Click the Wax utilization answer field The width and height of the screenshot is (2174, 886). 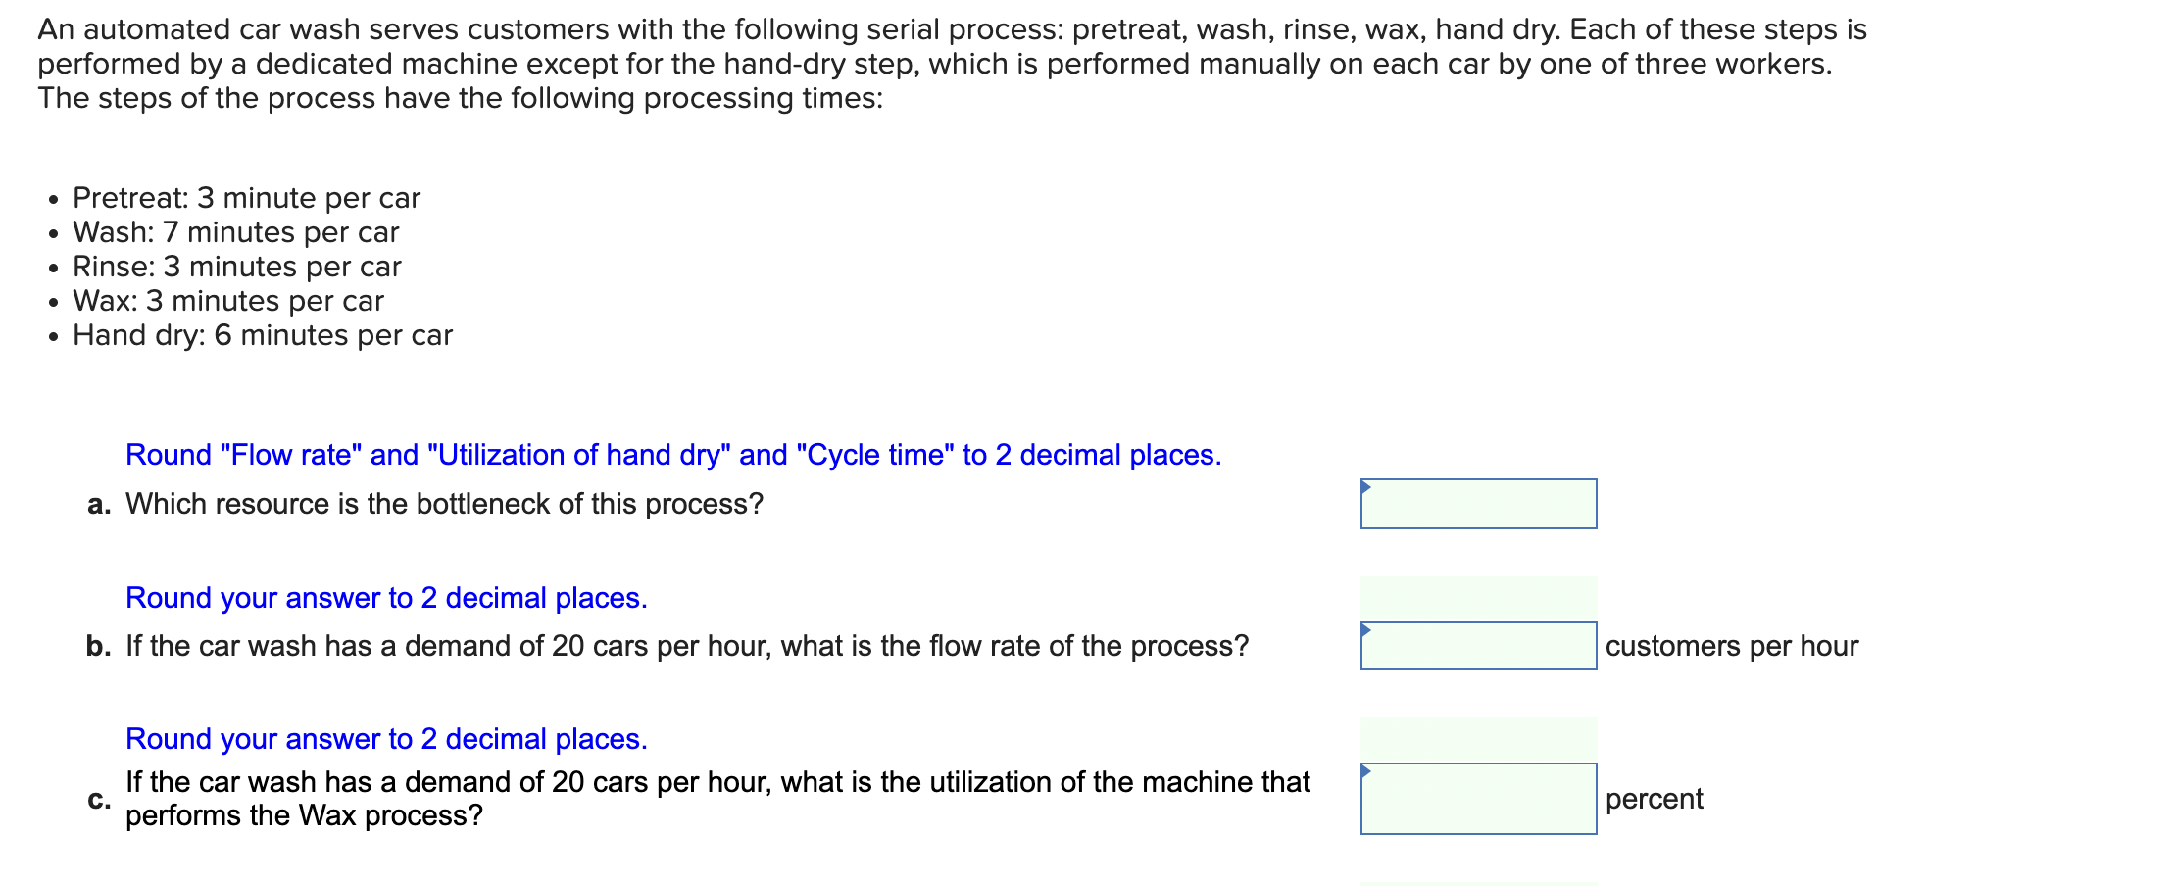pos(1478,800)
